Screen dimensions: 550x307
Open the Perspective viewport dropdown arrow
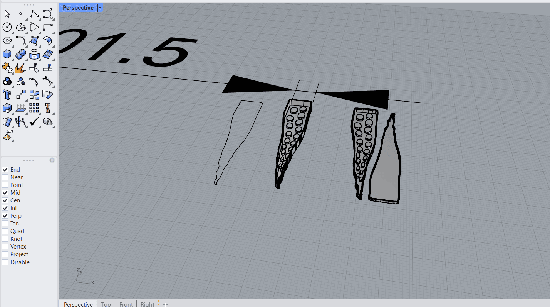[x=100, y=8]
